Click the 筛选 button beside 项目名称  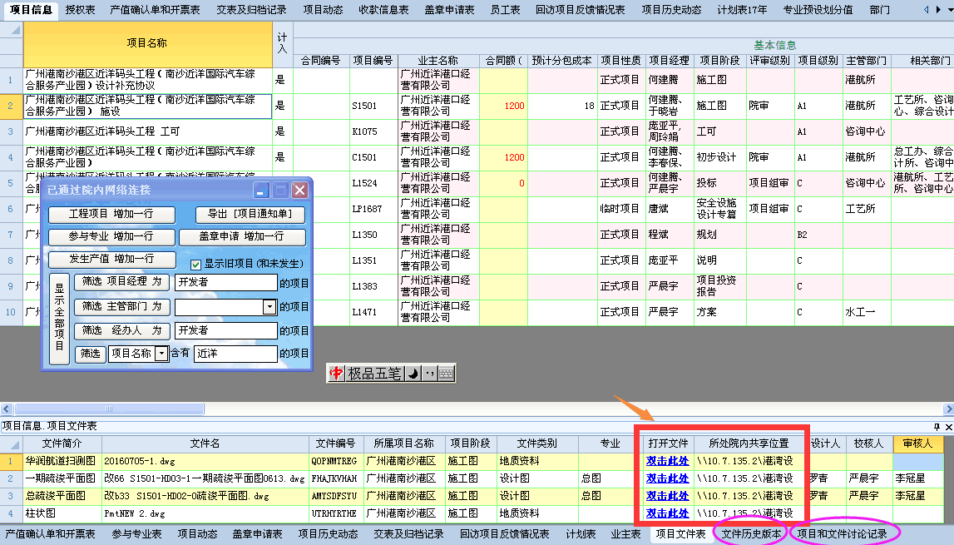(90, 354)
